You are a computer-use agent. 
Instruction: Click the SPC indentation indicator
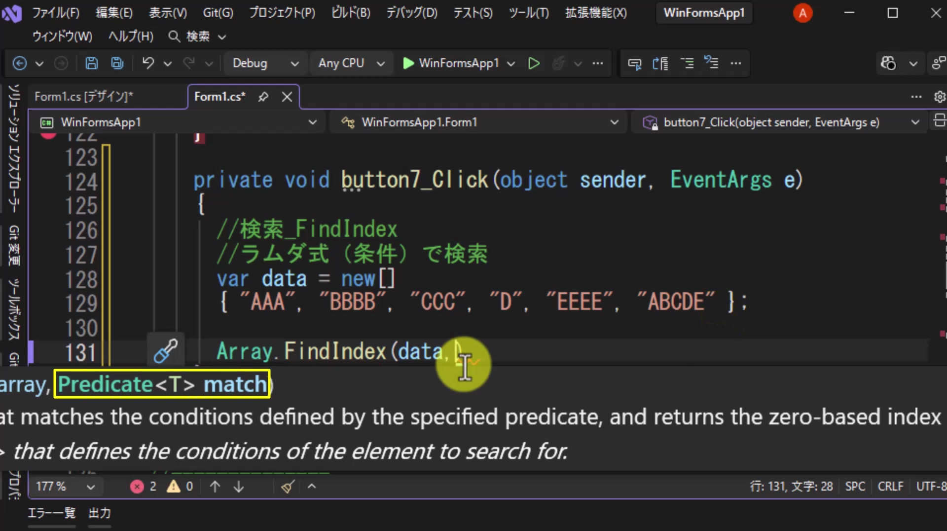[x=855, y=487]
